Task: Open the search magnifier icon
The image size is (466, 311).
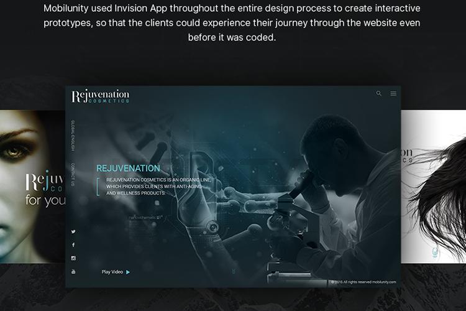Action: click(x=378, y=93)
